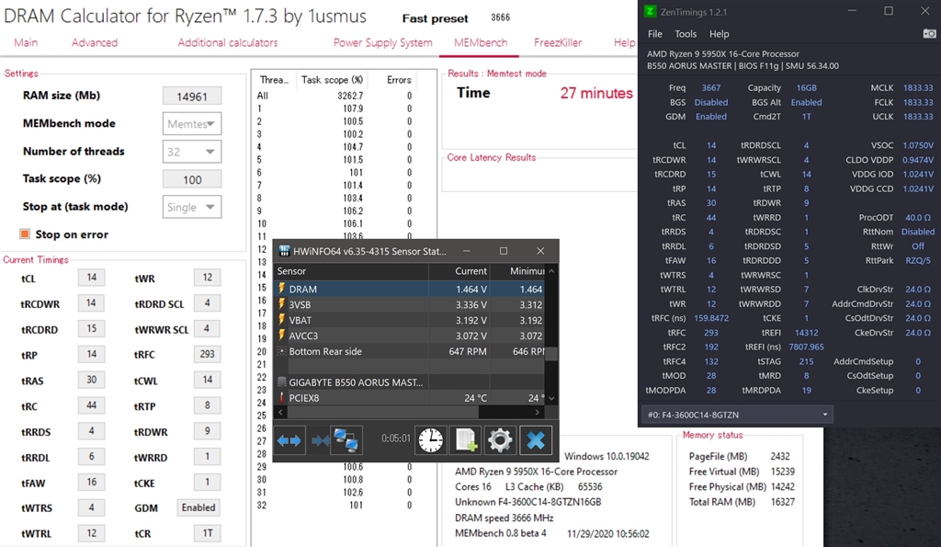Expand HWiNFO sensor columns with blue arrows
The height and width of the screenshot is (547, 941).
[x=289, y=440]
